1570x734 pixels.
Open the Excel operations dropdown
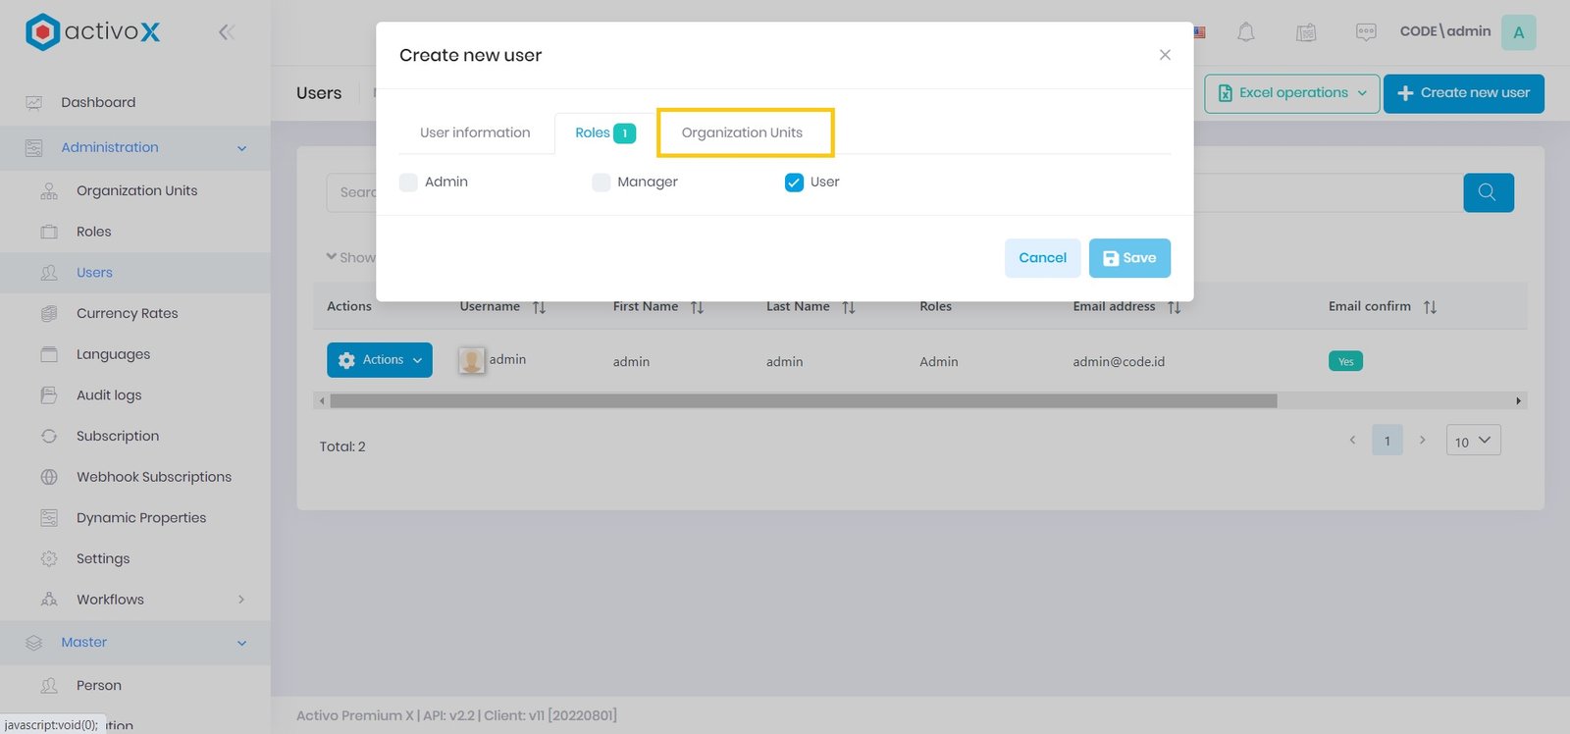point(1291,93)
